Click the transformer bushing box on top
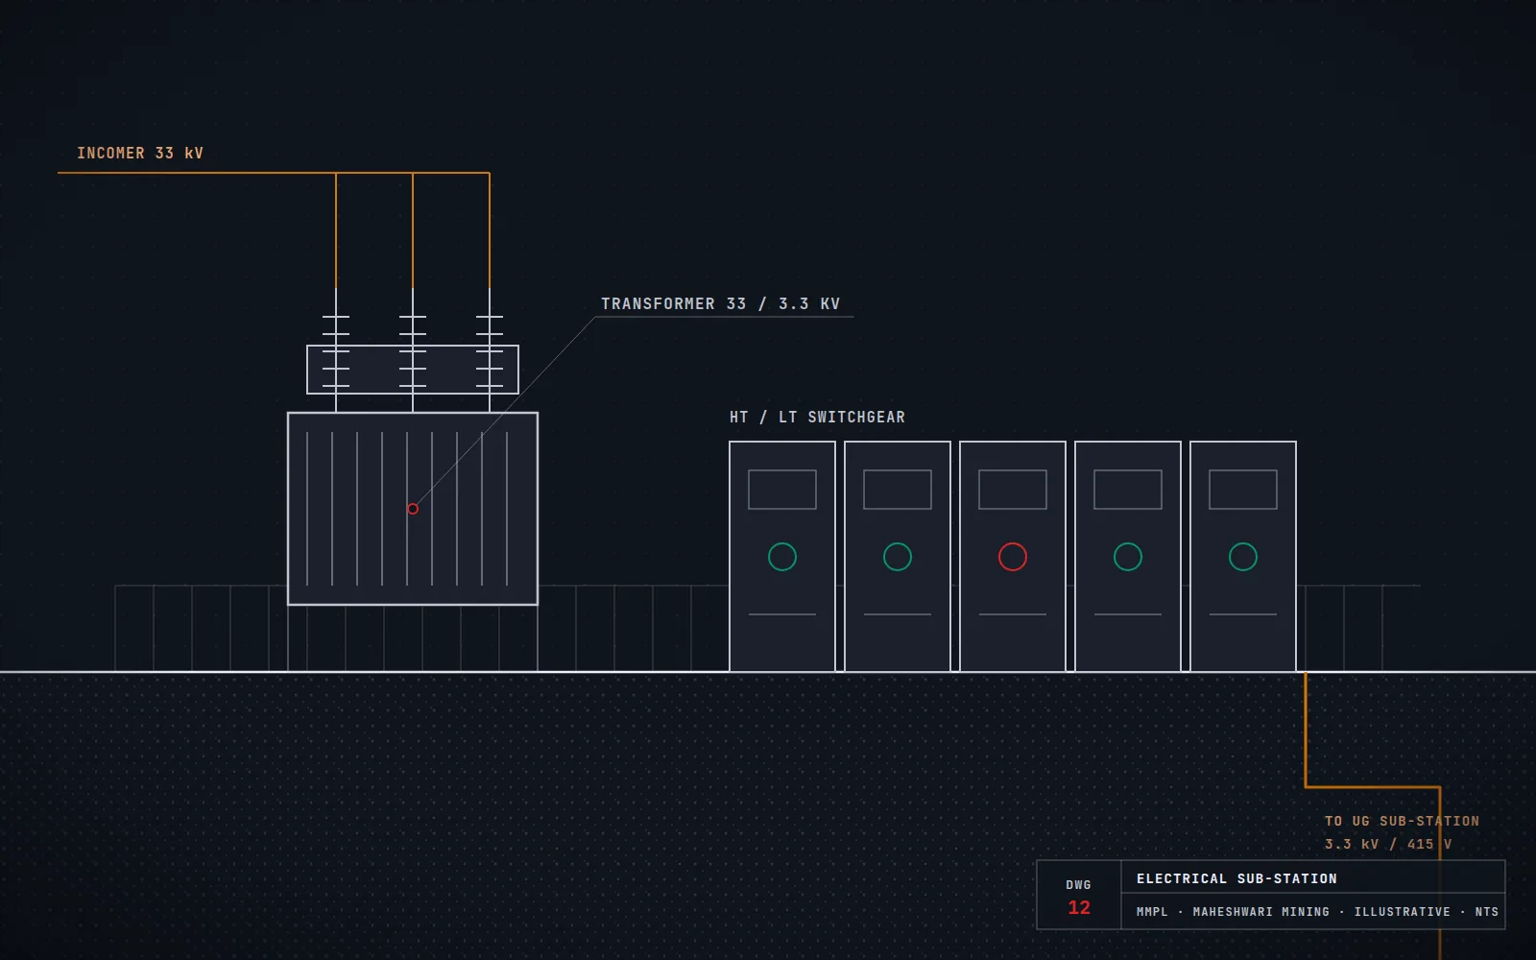The image size is (1536, 960). pos(413,370)
